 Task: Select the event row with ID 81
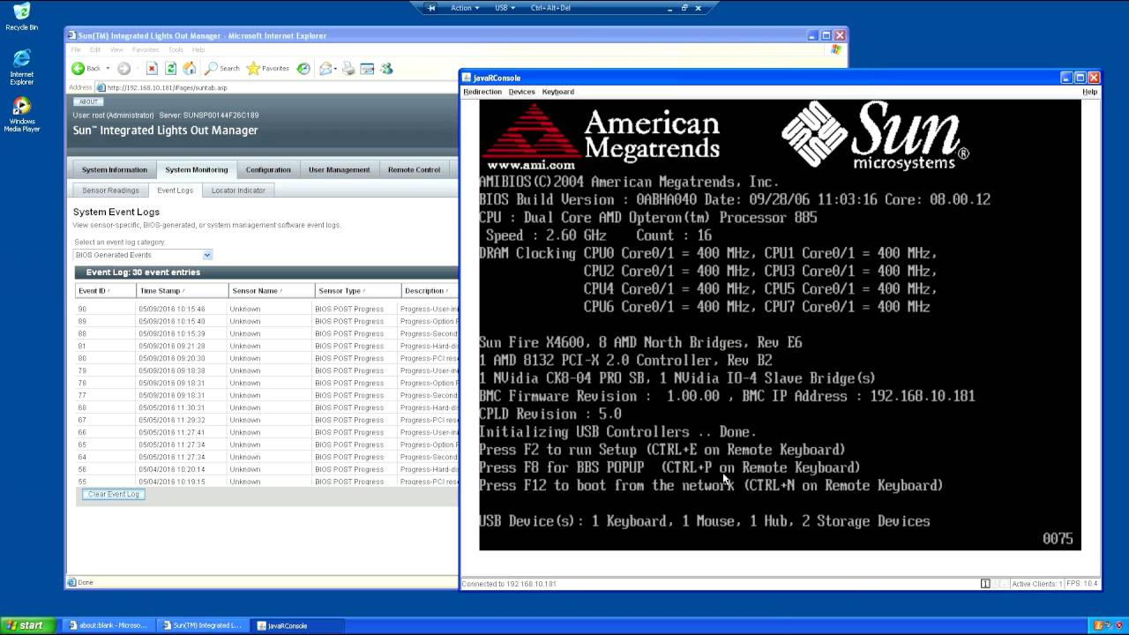(266, 346)
